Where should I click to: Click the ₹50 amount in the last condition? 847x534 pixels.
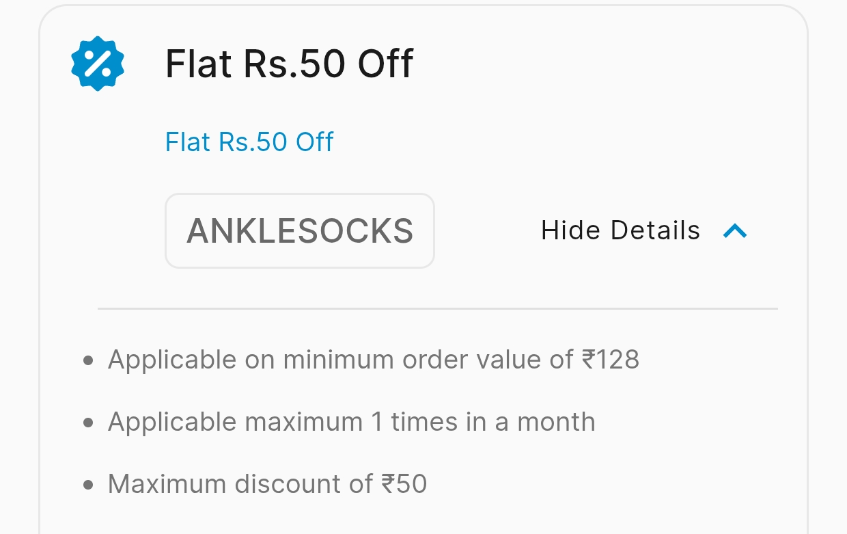404,484
